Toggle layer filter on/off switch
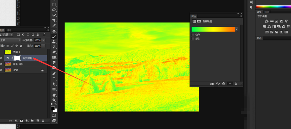 click(44, 34)
